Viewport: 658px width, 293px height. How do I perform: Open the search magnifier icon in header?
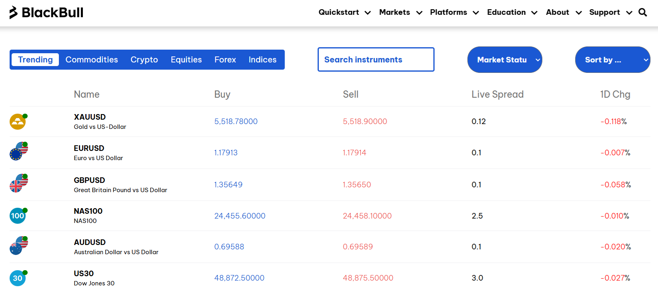coord(643,12)
